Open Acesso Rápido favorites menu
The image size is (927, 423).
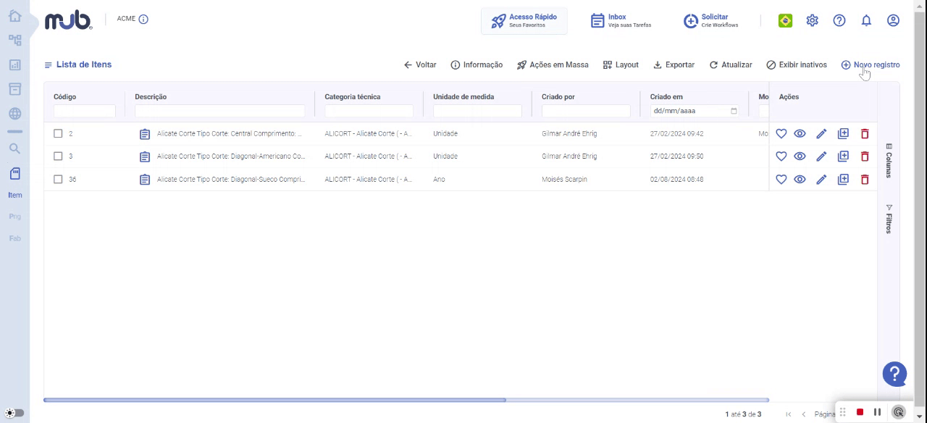click(524, 20)
